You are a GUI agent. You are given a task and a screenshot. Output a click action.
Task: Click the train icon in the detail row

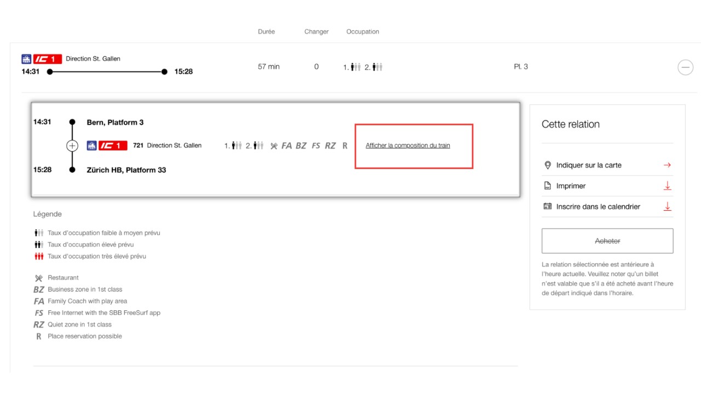click(91, 146)
